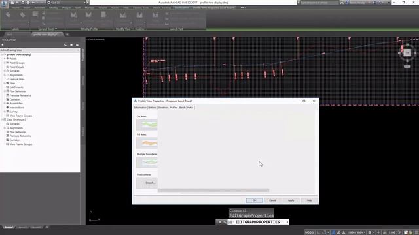Click the ViewCube in the drawing area
419x235 pixels.
click(x=407, y=52)
